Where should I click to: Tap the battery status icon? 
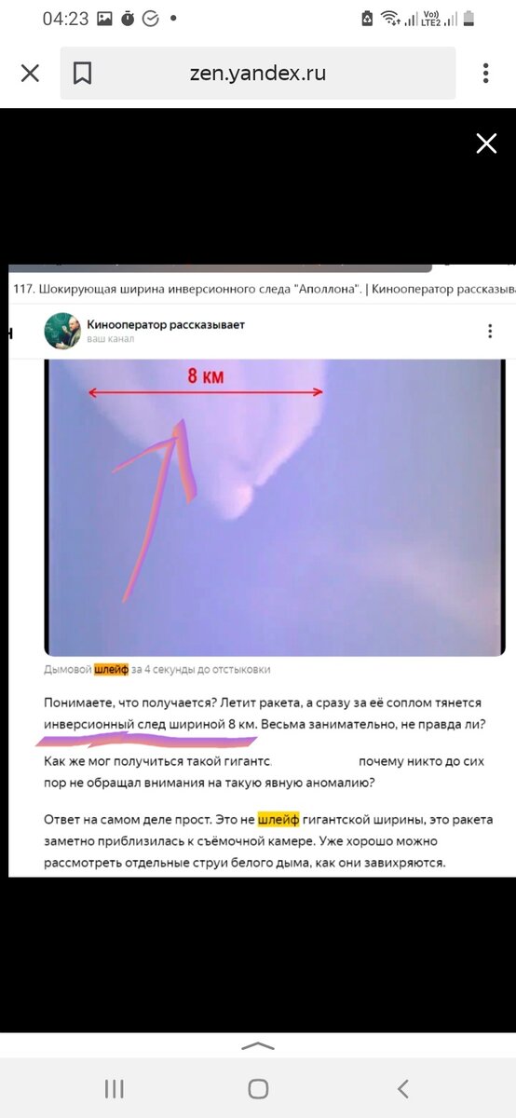[x=468, y=19]
